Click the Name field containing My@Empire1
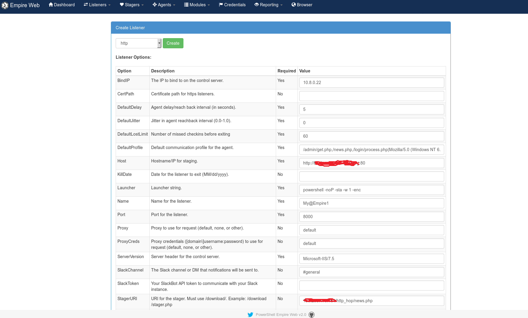Viewport: 528px width, 318px height. (x=371, y=203)
